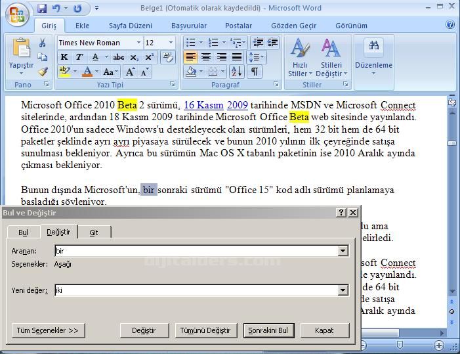Apply the yellow text highlight color
Viewport: 460px width, 354px height.
[64, 72]
